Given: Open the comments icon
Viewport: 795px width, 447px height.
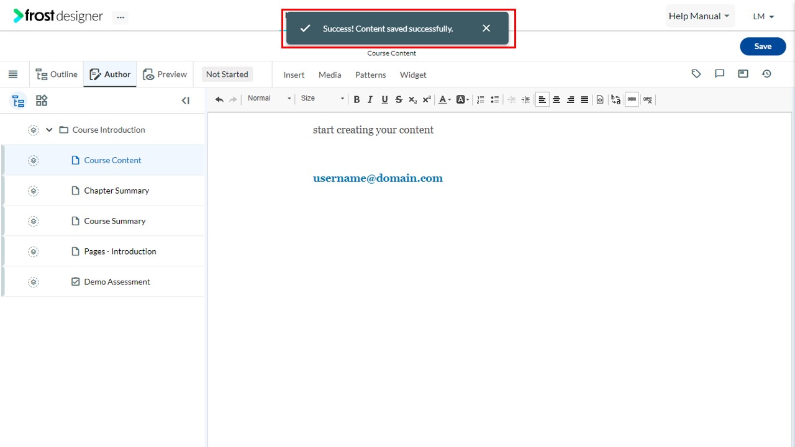Looking at the screenshot, I should tap(720, 74).
